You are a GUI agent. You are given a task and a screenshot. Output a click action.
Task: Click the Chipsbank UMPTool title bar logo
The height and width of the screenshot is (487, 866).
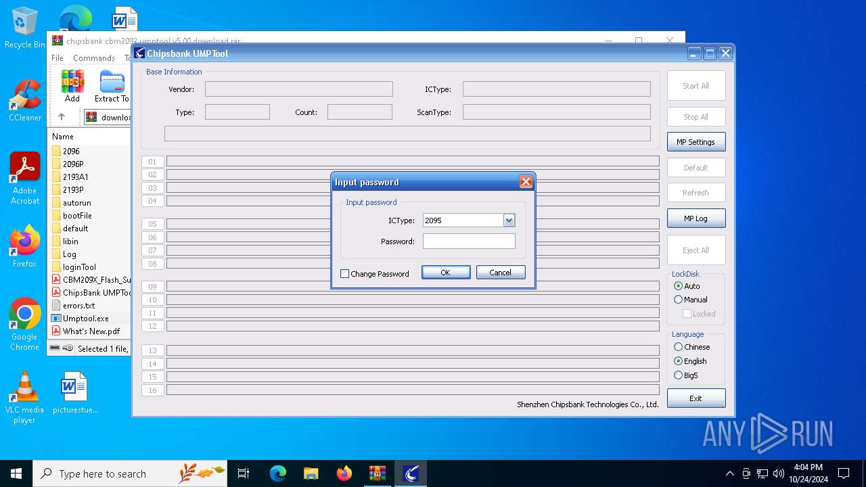(139, 53)
